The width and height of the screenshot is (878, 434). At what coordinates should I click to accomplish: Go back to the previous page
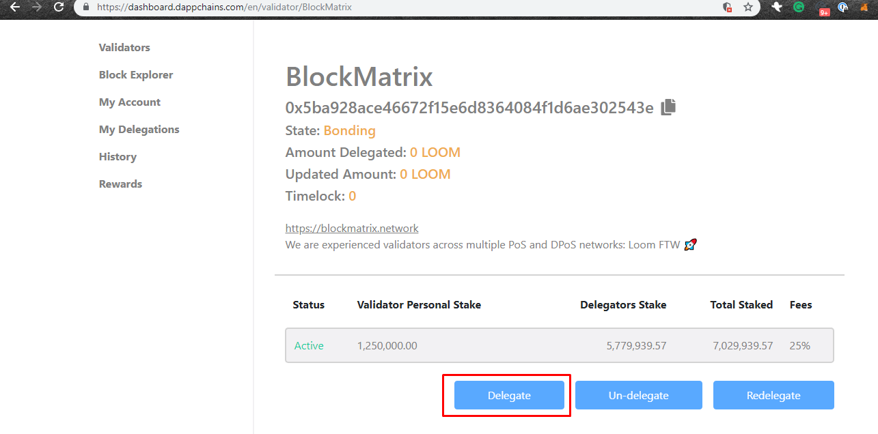coord(15,8)
